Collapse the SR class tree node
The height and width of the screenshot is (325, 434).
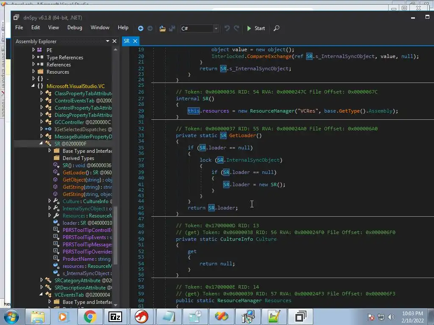coord(42,143)
